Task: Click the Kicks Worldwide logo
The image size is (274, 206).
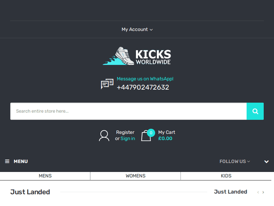Action: tap(137, 56)
